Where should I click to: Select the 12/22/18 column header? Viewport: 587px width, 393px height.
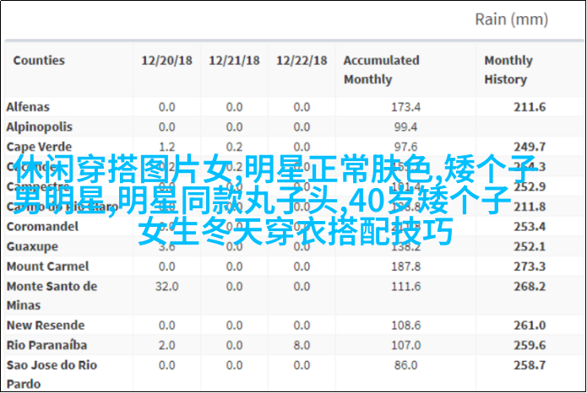(x=302, y=61)
